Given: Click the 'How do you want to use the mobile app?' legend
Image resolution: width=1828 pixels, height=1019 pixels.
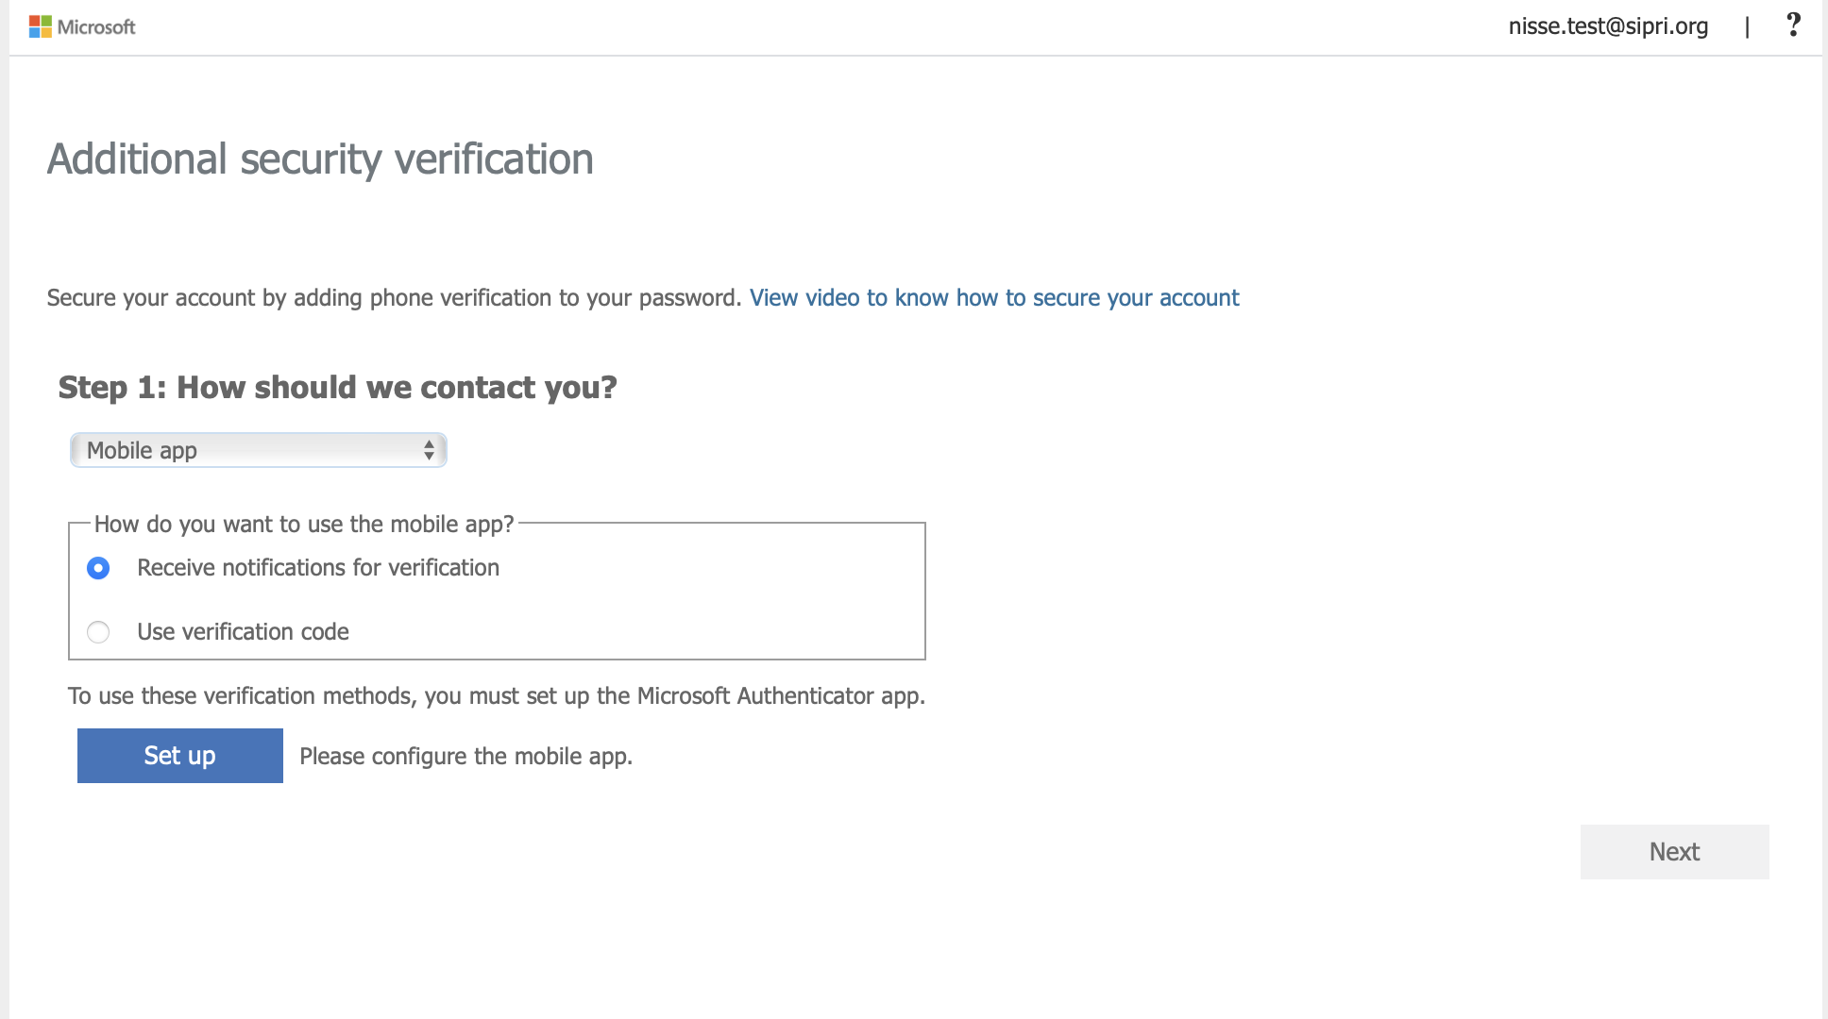Looking at the screenshot, I should (304, 525).
